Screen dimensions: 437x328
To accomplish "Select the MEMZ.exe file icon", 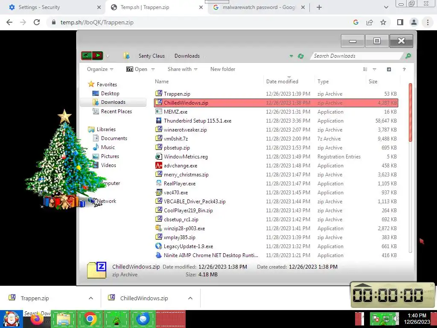I will (159, 111).
